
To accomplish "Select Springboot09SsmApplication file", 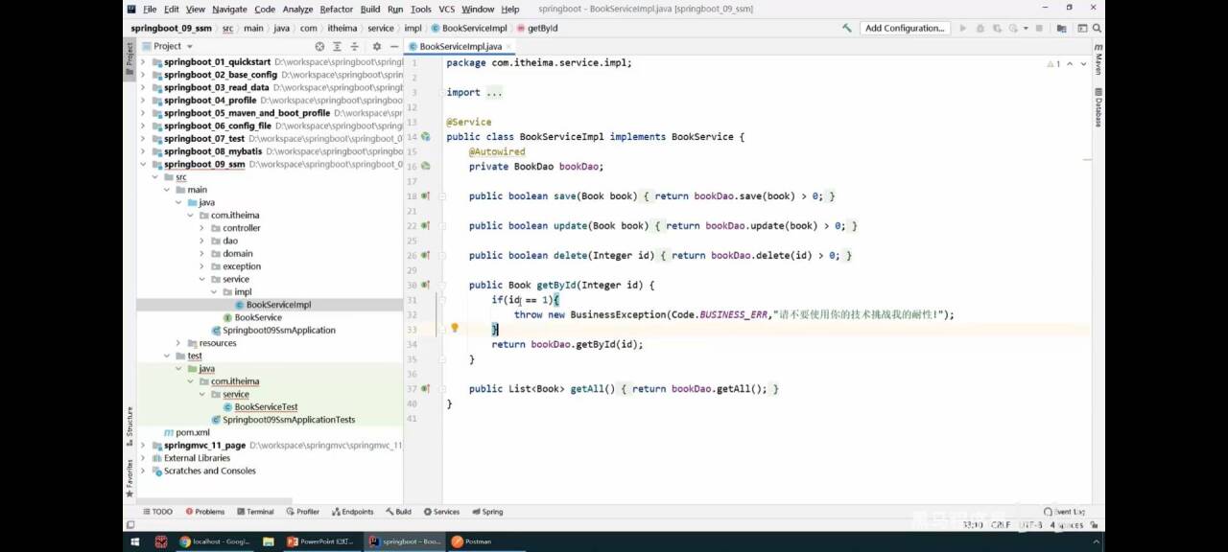I will pos(278,331).
